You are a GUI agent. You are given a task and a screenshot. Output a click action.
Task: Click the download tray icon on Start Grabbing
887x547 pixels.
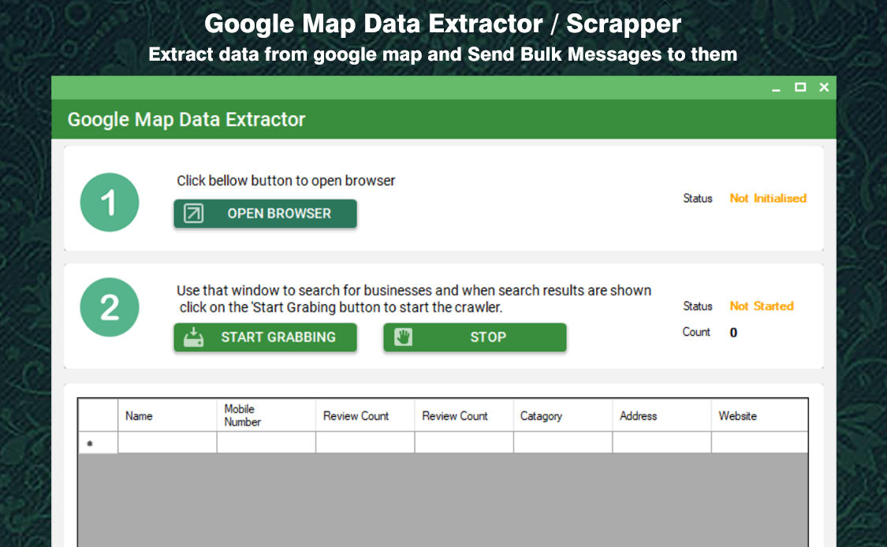192,337
